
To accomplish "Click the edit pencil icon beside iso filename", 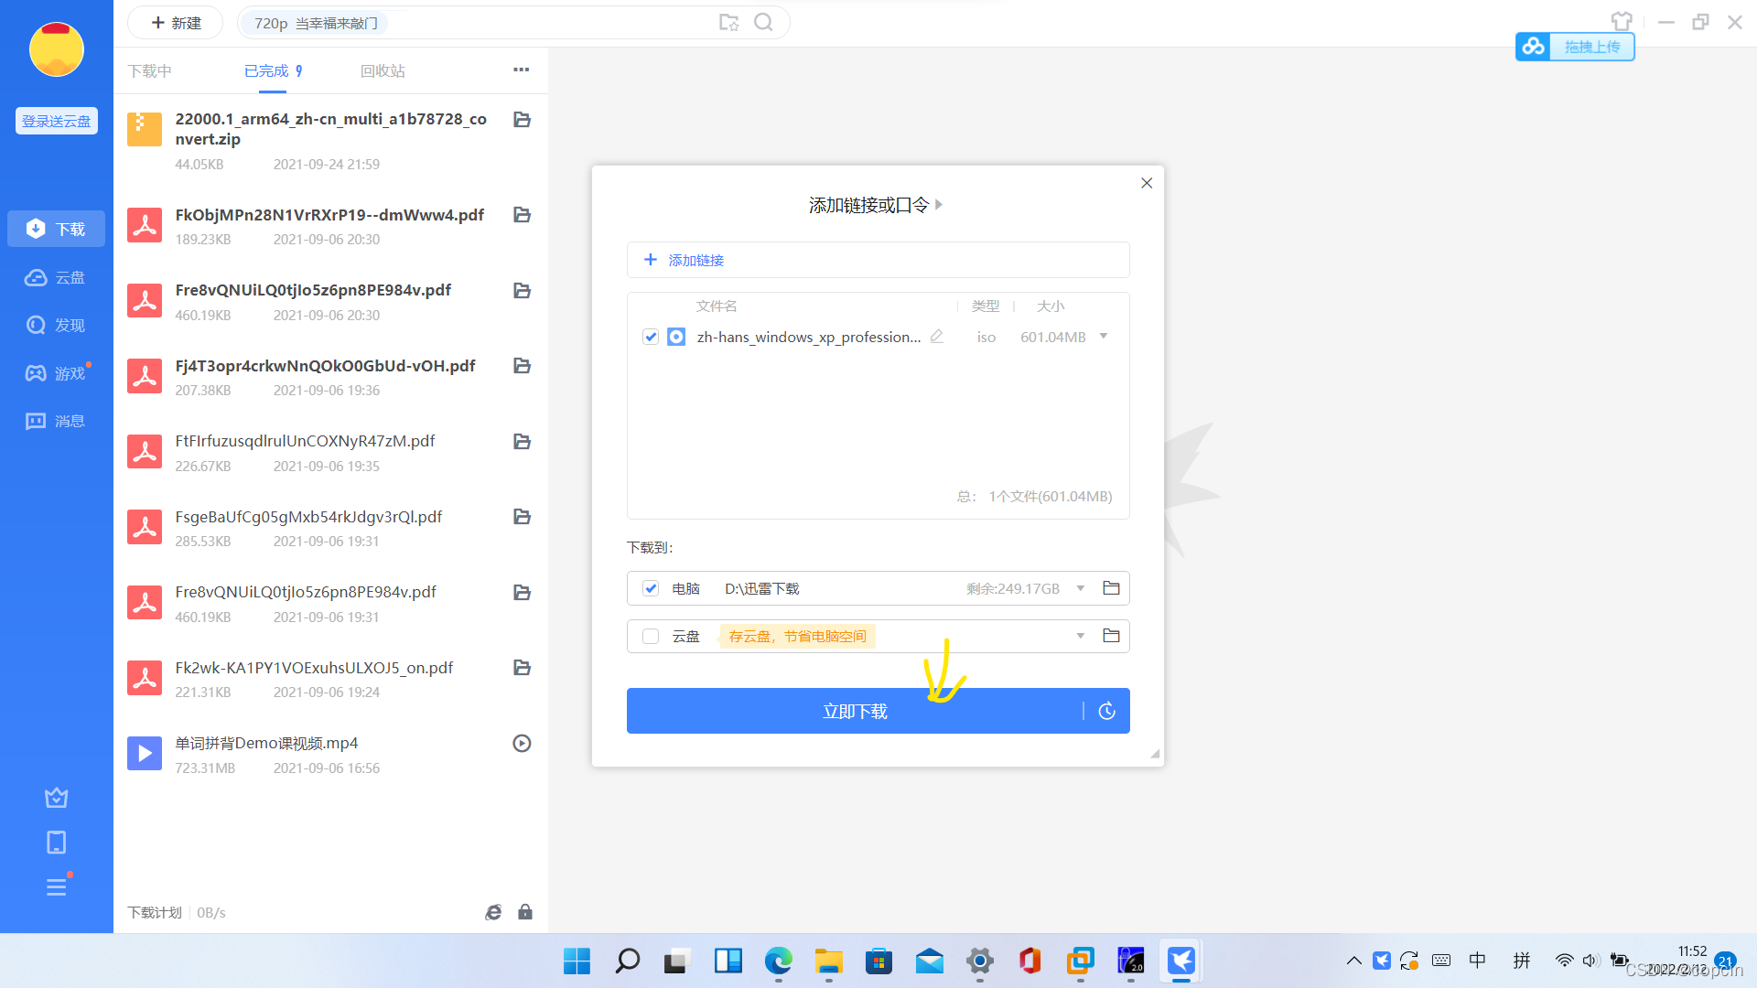I will tap(936, 337).
